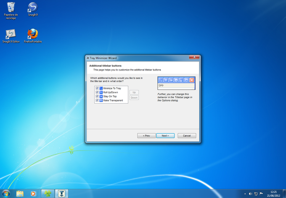Screen dimensions: 286x198
Task: Click the Roll Up/Down row icon
Action: tap(101, 92)
